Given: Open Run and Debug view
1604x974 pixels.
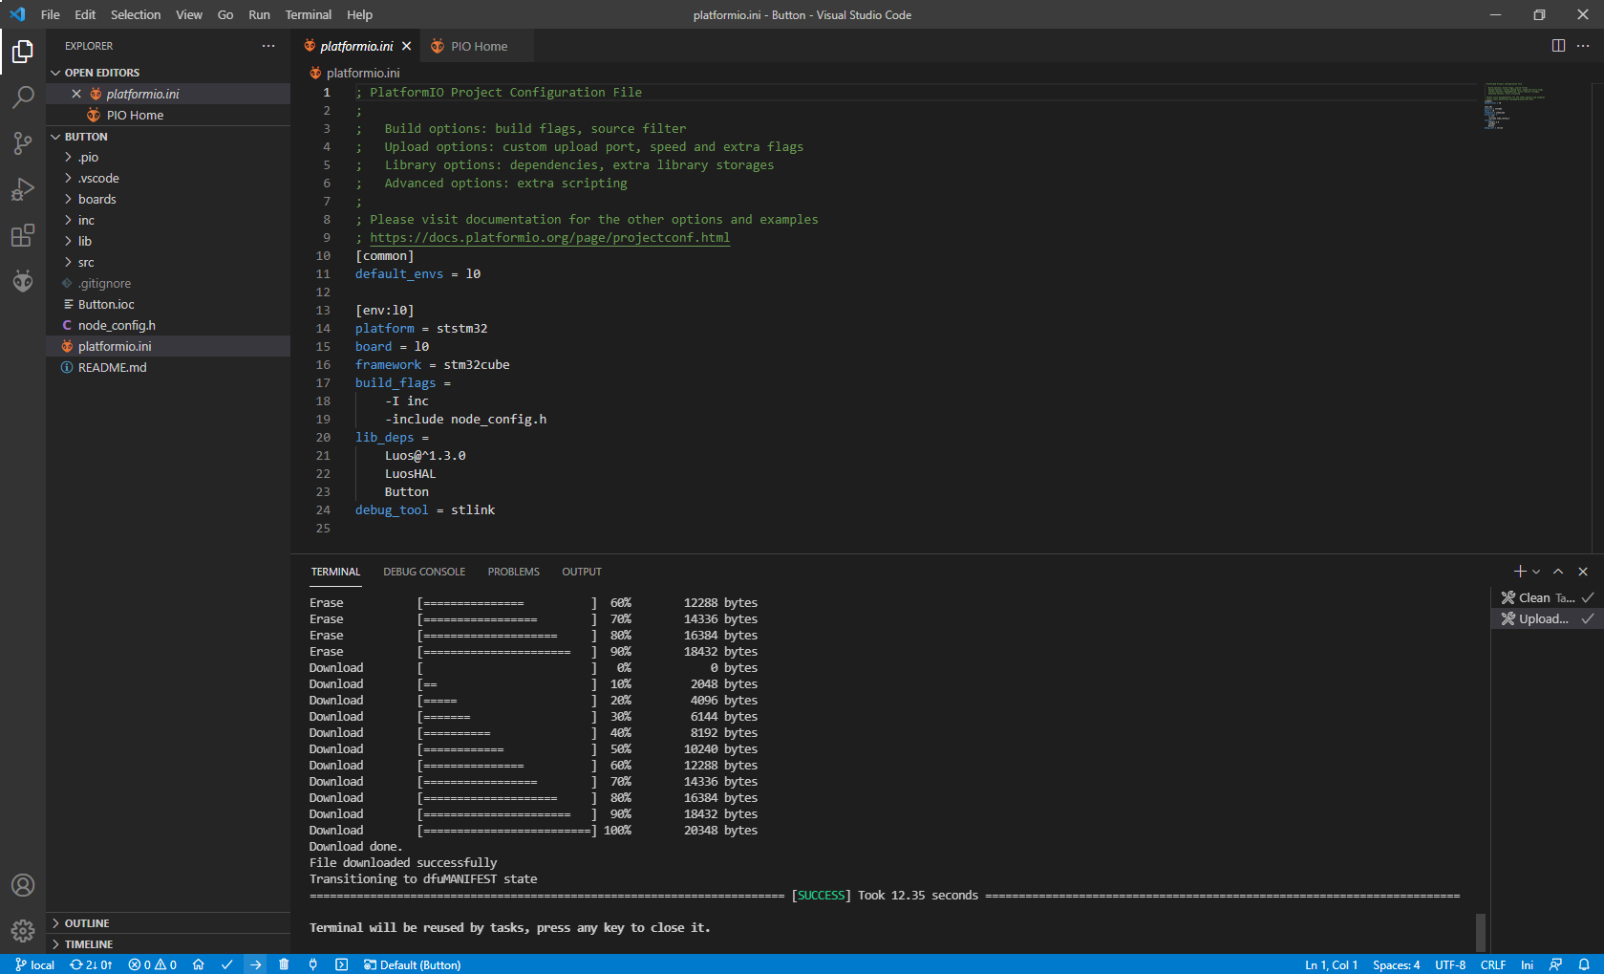Looking at the screenshot, I should click(x=23, y=189).
